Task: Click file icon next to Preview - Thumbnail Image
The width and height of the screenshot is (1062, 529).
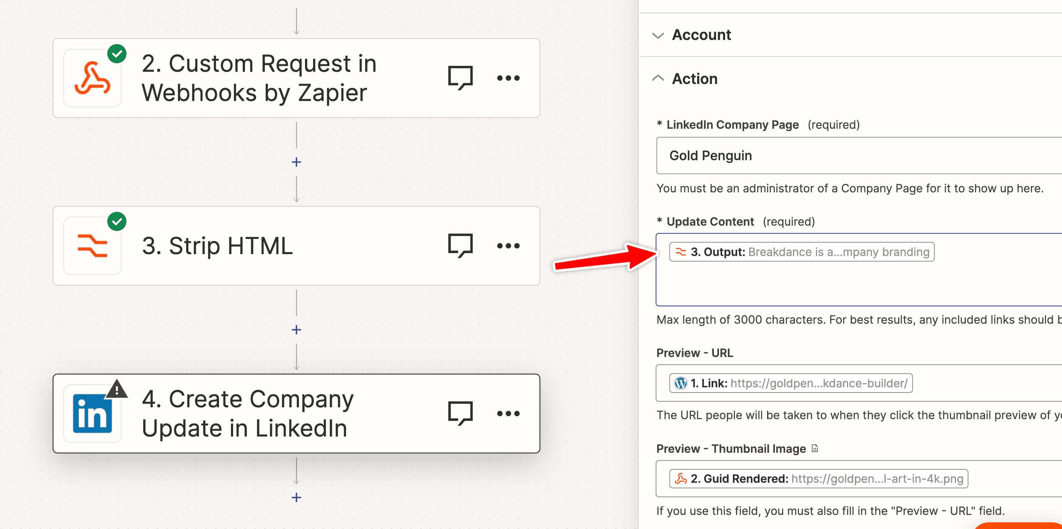Action: [x=815, y=448]
